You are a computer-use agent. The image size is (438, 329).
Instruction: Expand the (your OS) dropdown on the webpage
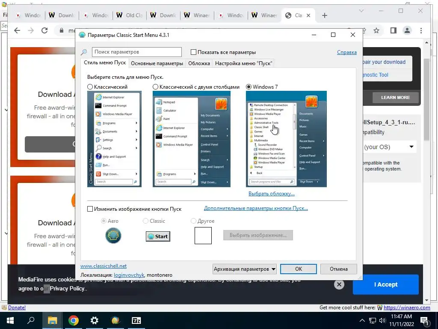[411, 147]
